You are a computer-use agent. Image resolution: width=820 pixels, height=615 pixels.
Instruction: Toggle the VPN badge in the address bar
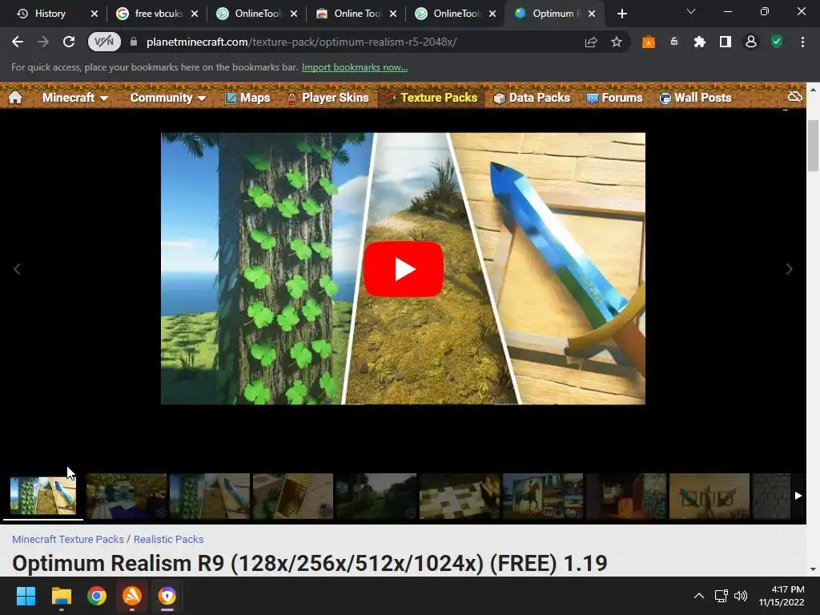(x=104, y=42)
